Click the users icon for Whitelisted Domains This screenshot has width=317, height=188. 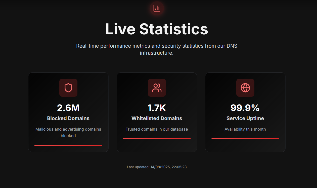[157, 88]
